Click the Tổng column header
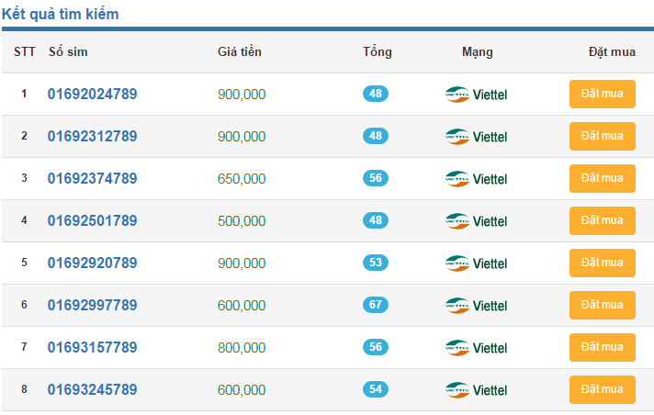 (x=377, y=51)
